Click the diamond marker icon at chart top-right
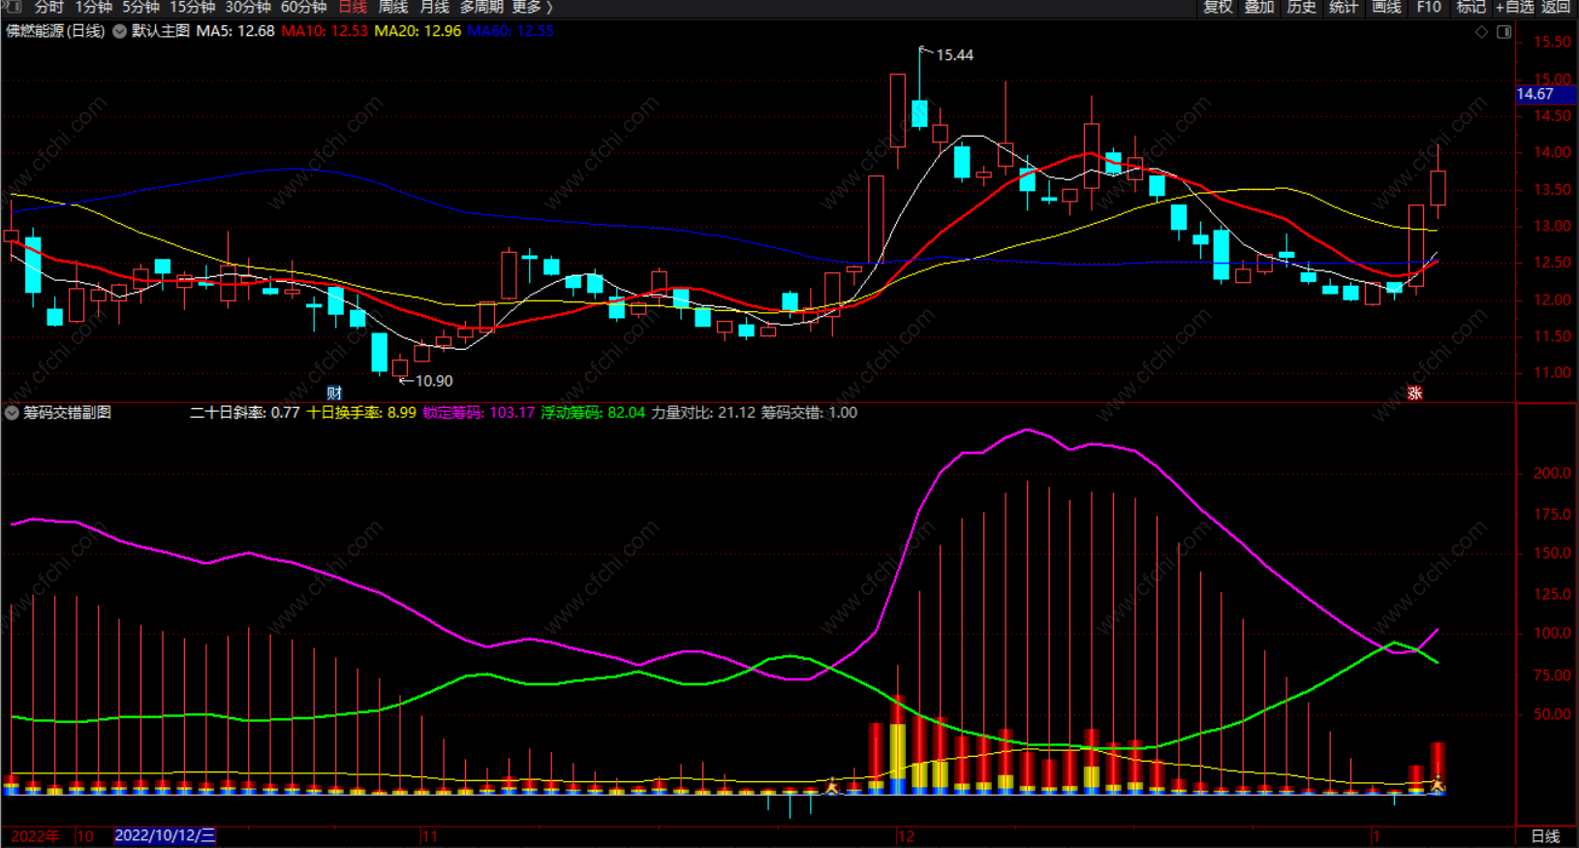Image resolution: width=1579 pixels, height=848 pixels. 1481,32
